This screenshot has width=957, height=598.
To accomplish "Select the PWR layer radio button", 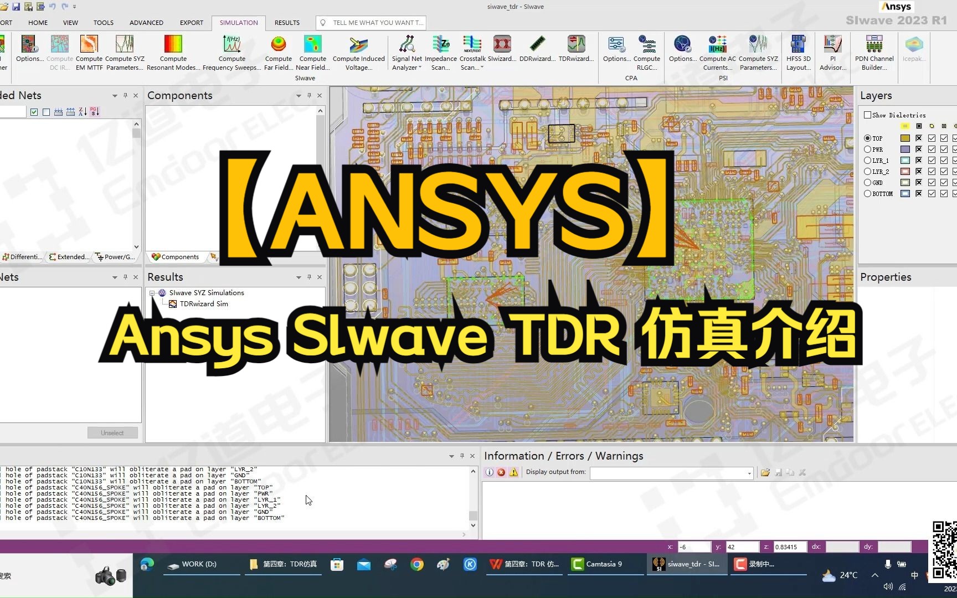I will click(x=867, y=149).
